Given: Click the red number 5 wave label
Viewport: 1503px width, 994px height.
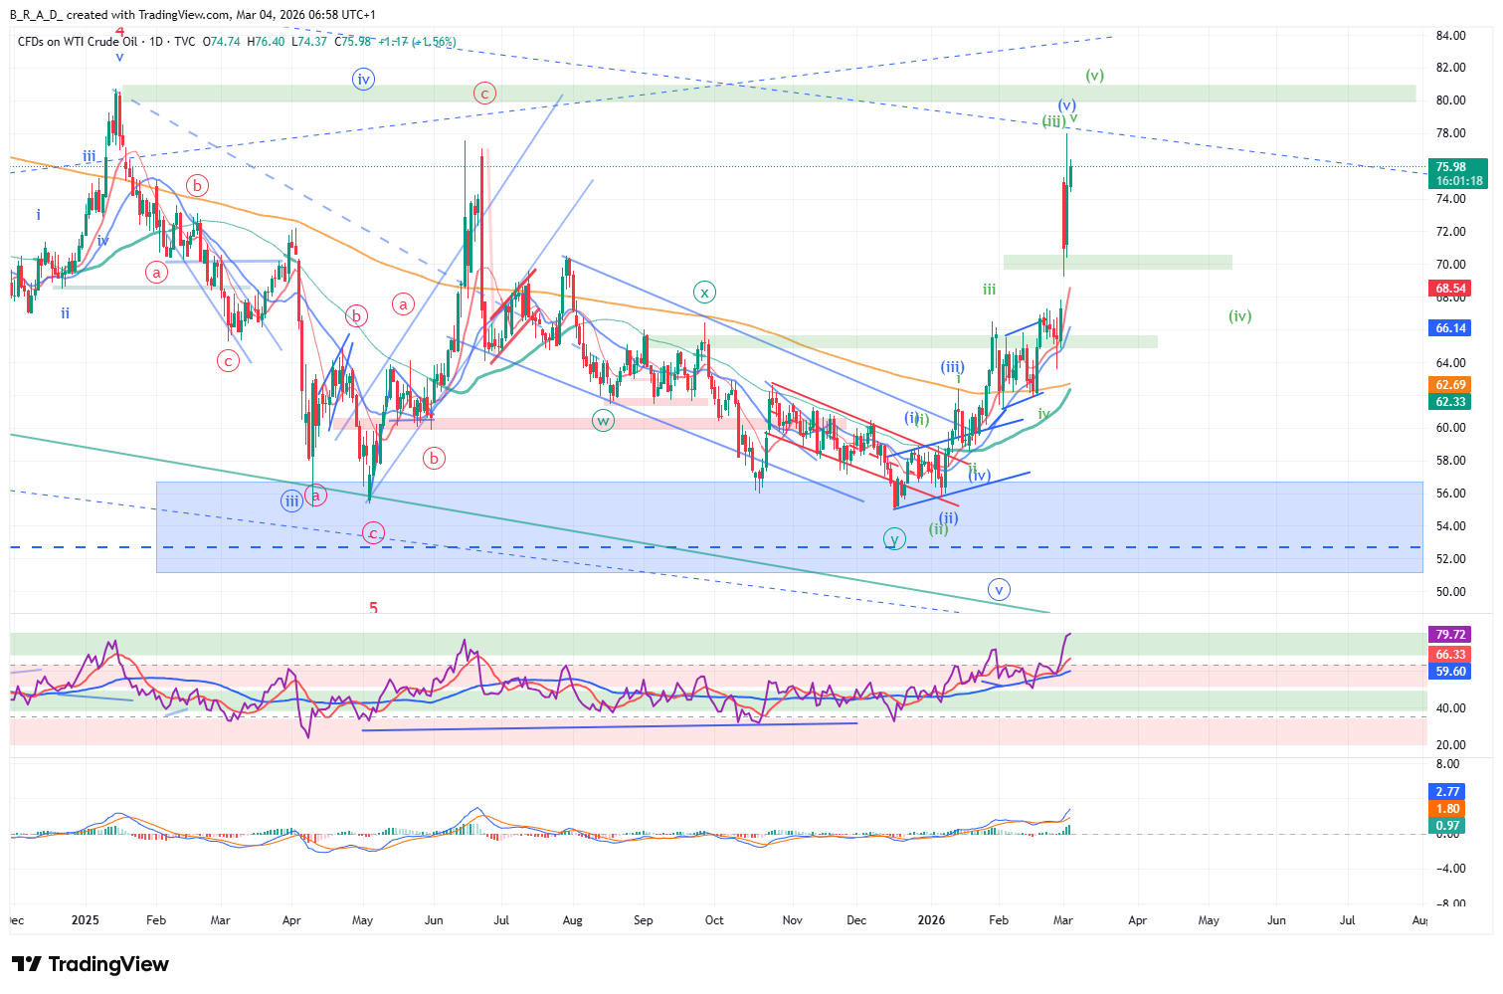Looking at the screenshot, I should click(374, 607).
